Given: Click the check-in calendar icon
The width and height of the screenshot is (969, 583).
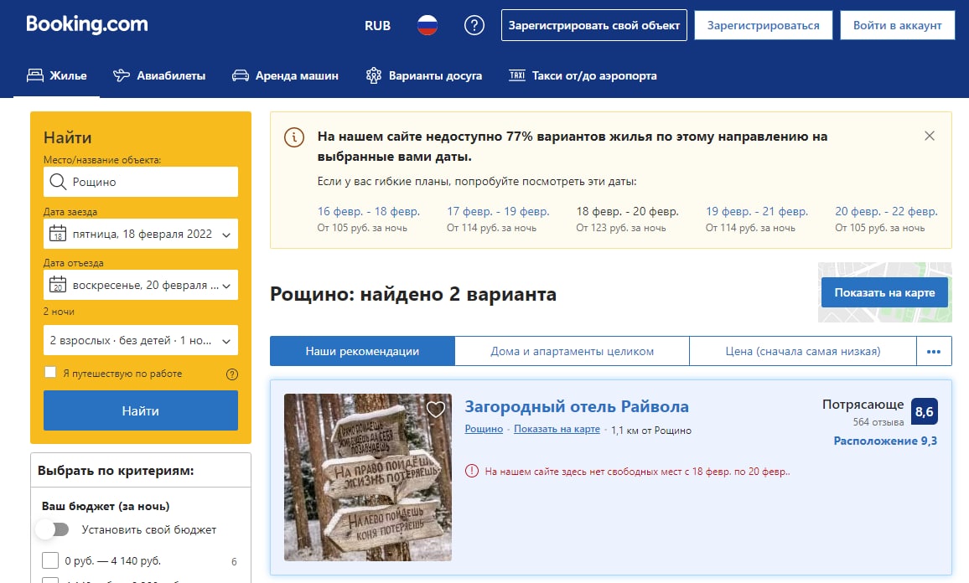Looking at the screenshot, I should (58, 234).
